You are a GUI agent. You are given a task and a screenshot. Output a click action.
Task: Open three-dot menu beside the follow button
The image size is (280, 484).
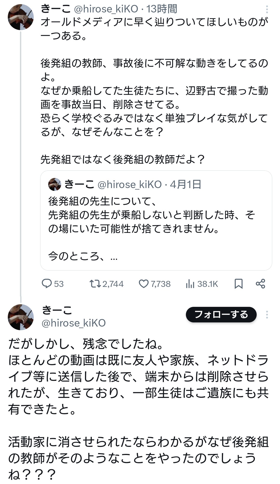267,315
